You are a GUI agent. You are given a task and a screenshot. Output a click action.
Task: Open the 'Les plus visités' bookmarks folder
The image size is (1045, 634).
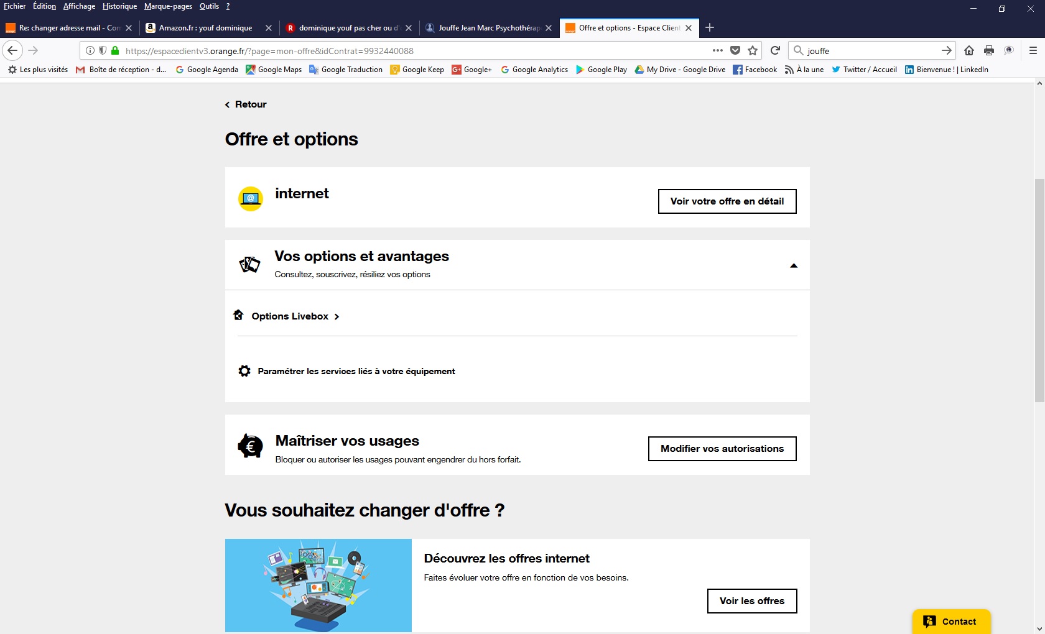point(38,70)
